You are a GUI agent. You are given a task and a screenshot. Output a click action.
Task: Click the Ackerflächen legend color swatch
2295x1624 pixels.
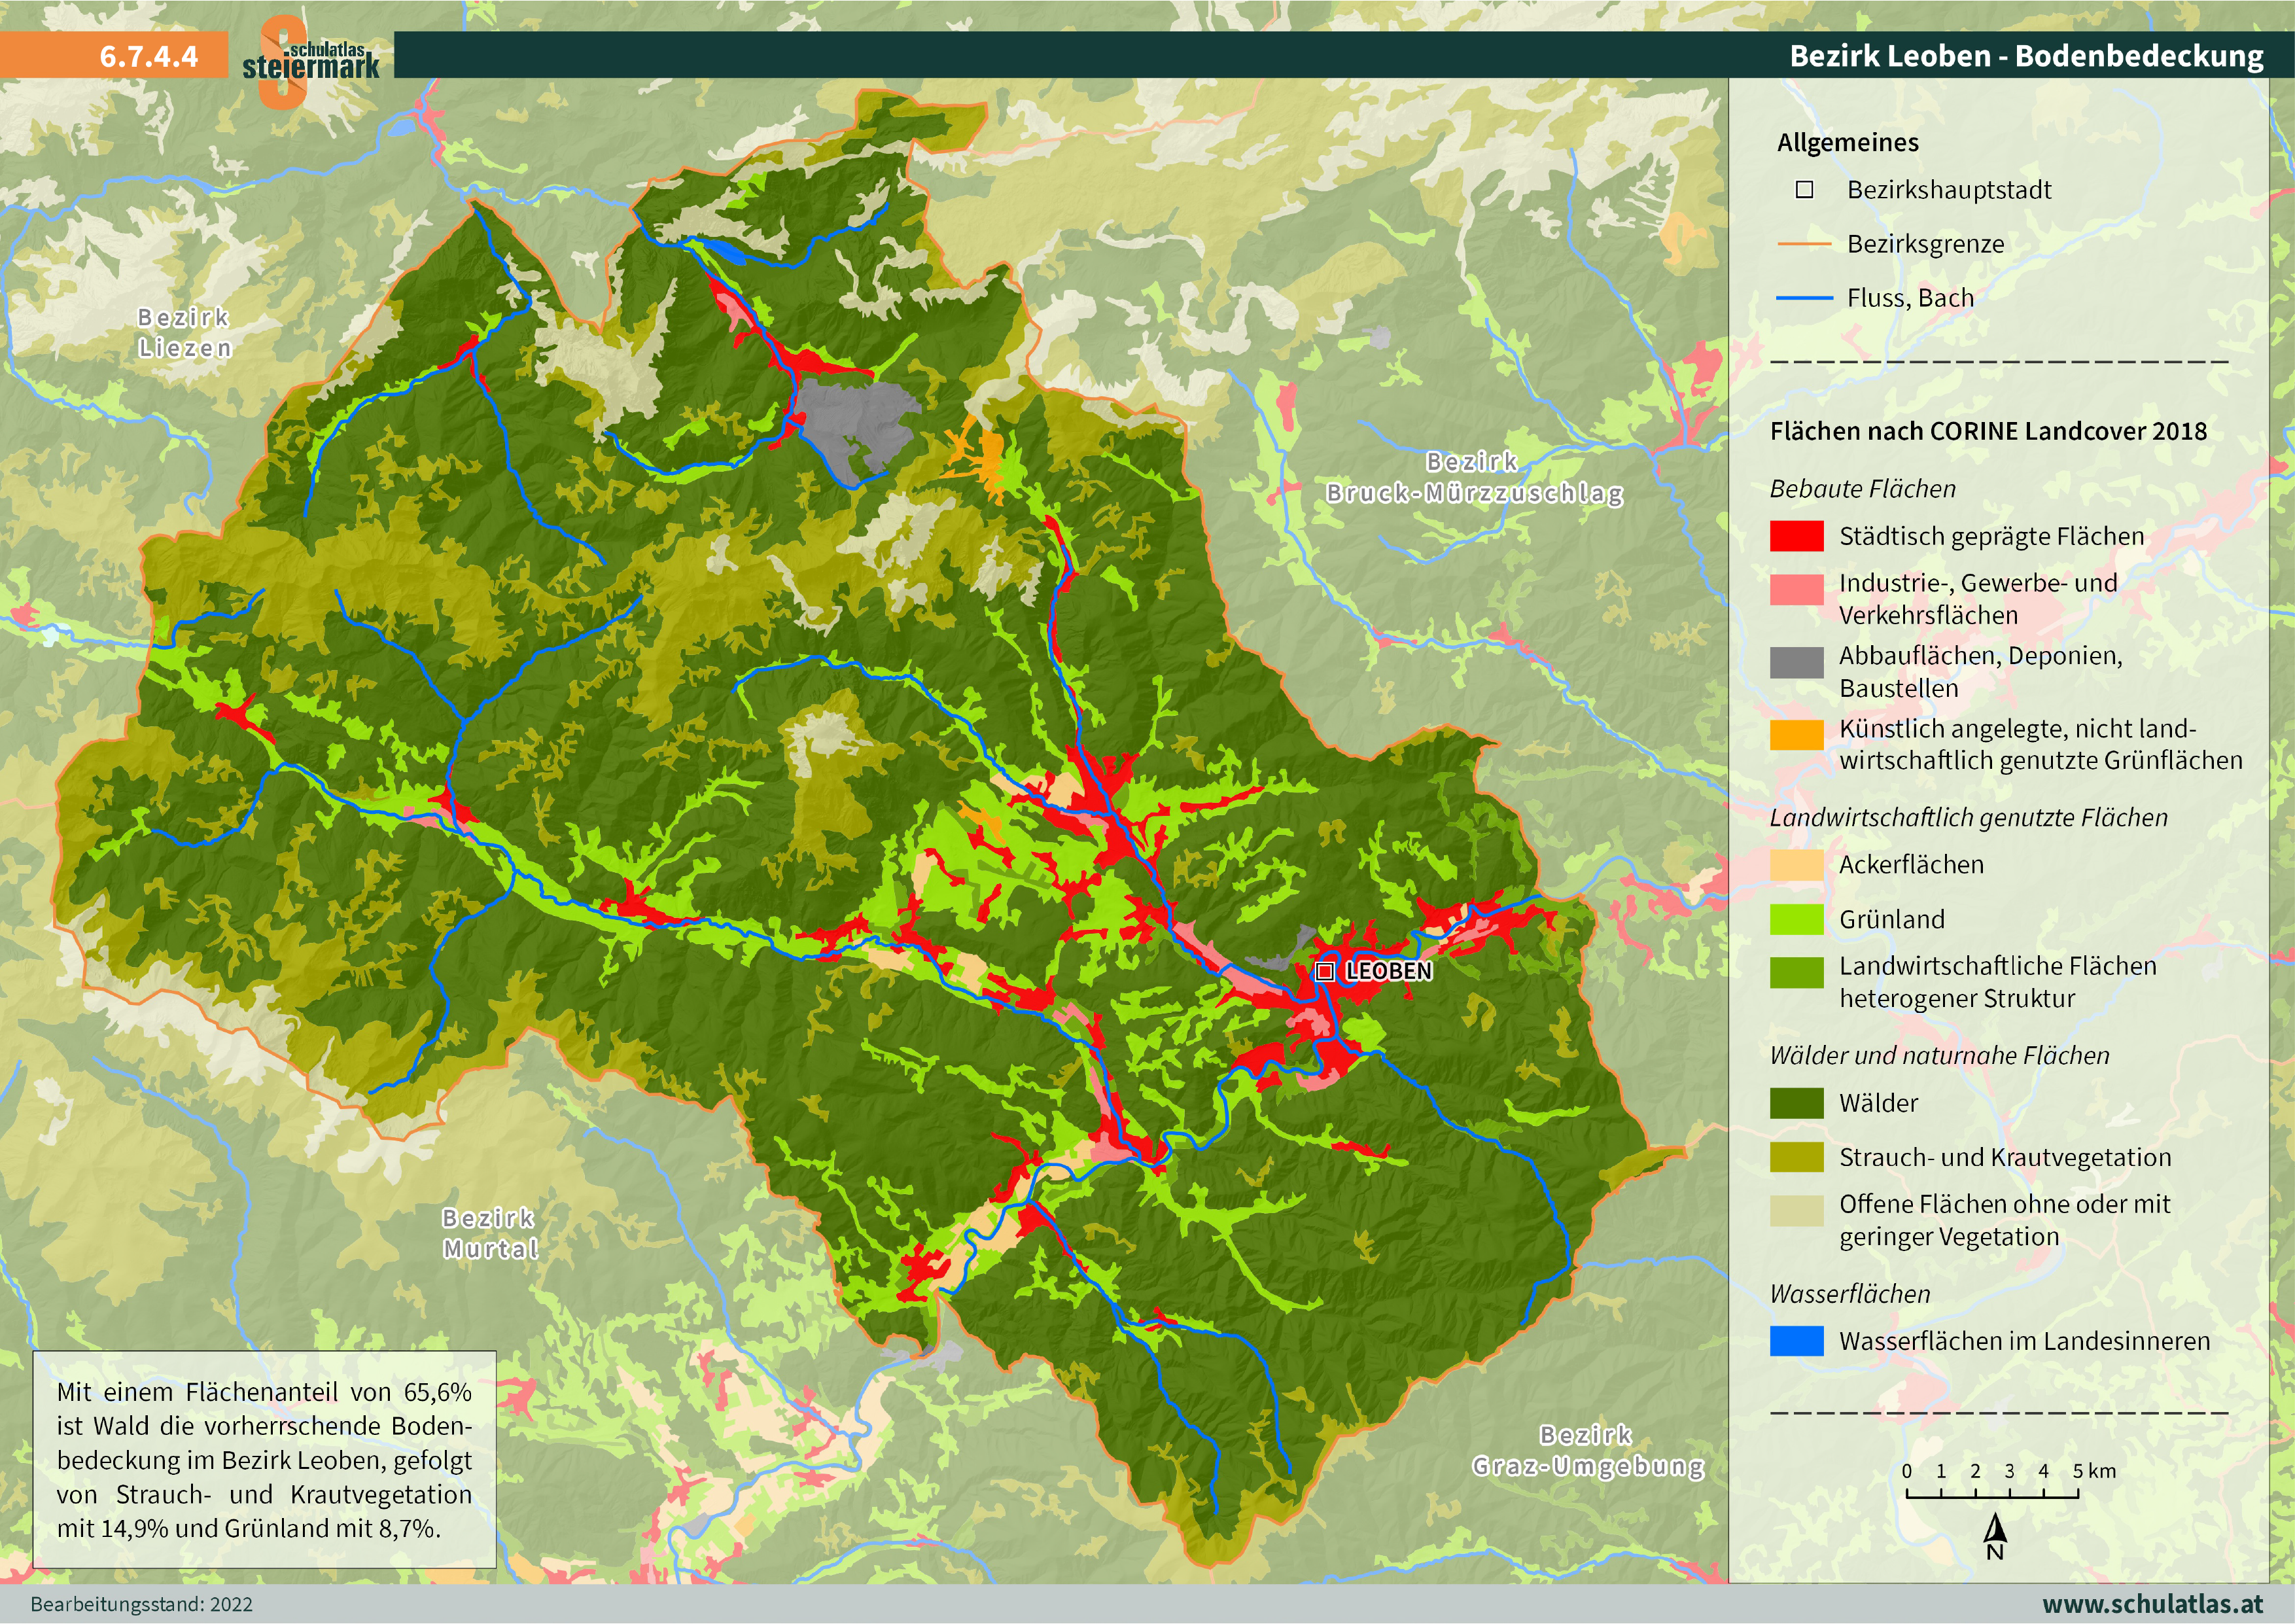click(x=1796, y=865)
